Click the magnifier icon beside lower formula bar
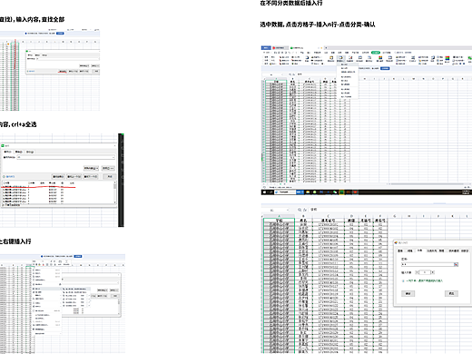The width and height of the screenshot is (472, 354). click(300, 210)
